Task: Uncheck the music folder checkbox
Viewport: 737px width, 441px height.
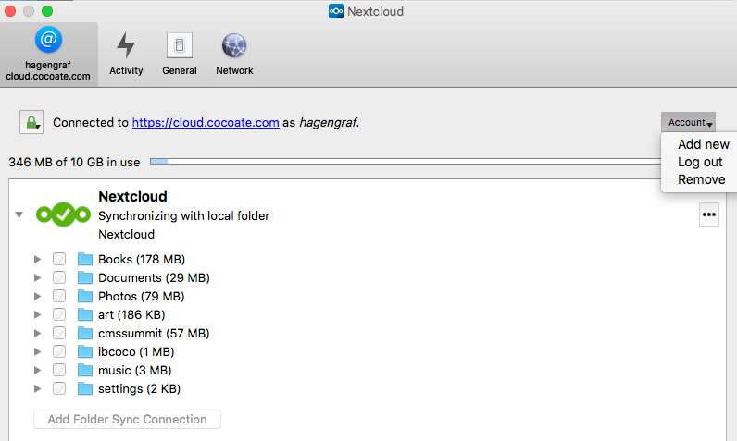Action: tap(59, 370)
